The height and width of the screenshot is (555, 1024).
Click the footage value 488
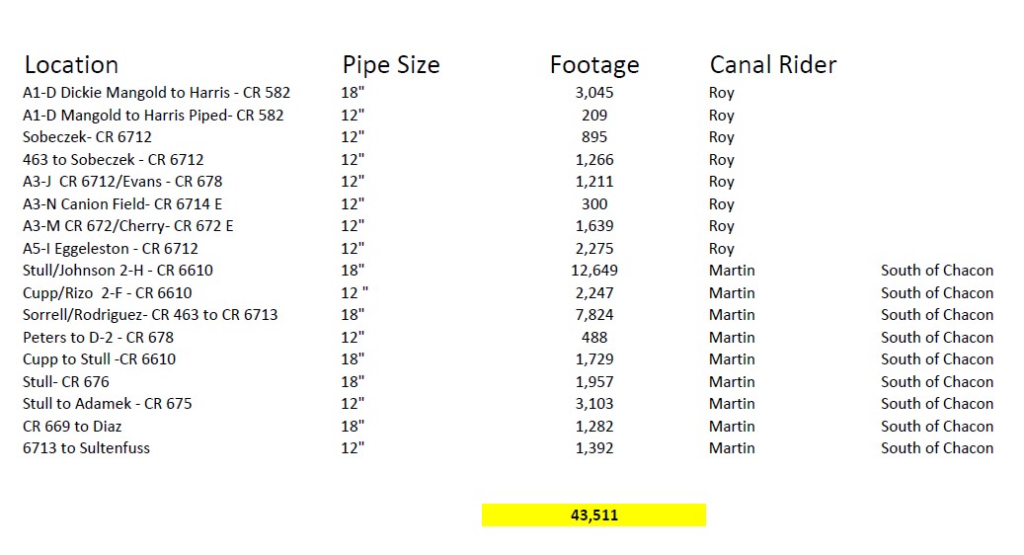click(x=594, y=338)
